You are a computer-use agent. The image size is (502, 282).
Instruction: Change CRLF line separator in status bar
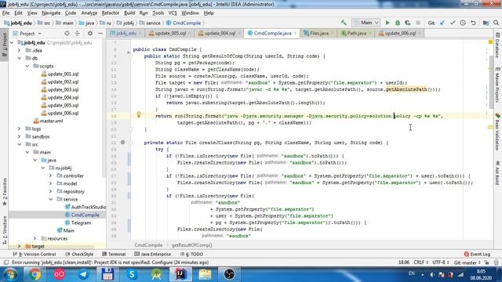point(420,262)
